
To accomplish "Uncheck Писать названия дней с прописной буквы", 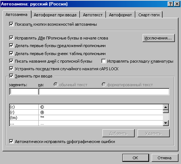I will 11,61.
